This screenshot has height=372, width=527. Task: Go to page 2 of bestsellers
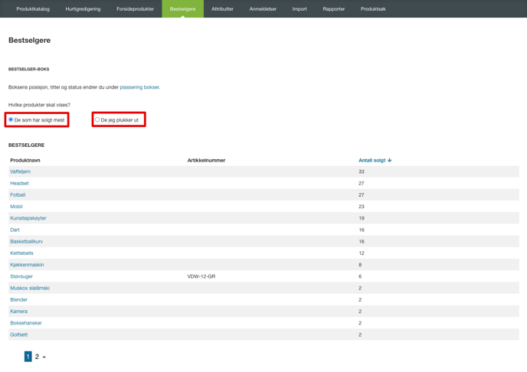pos(37,357)
